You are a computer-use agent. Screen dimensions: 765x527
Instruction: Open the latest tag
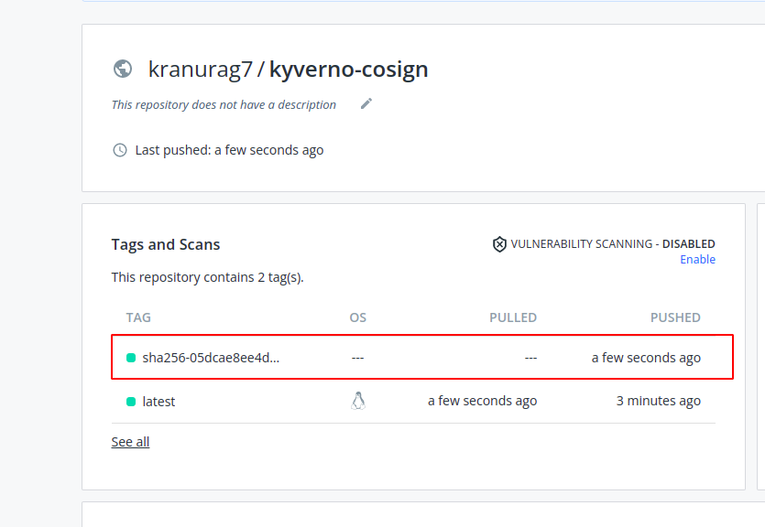click(158, 402)
